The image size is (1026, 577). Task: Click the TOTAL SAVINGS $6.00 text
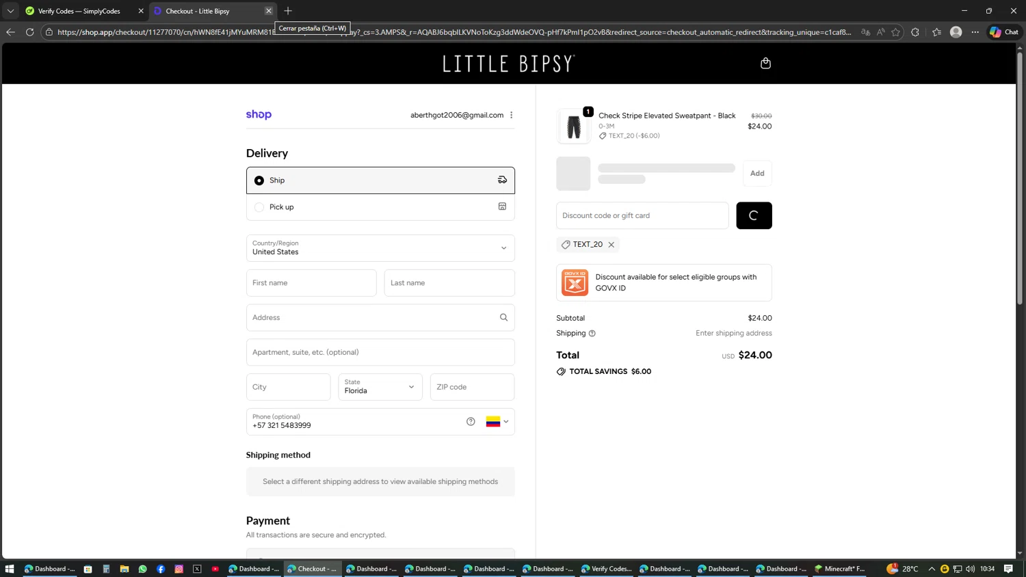(610, 372)
